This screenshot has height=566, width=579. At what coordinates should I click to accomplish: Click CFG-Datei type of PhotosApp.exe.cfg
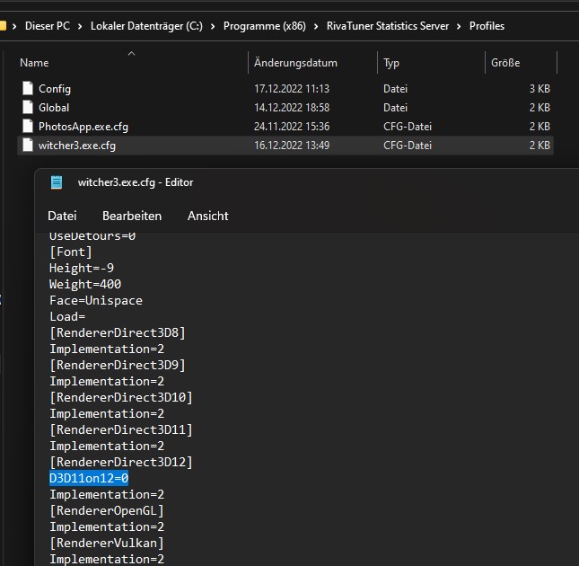(x=408, y=127)
